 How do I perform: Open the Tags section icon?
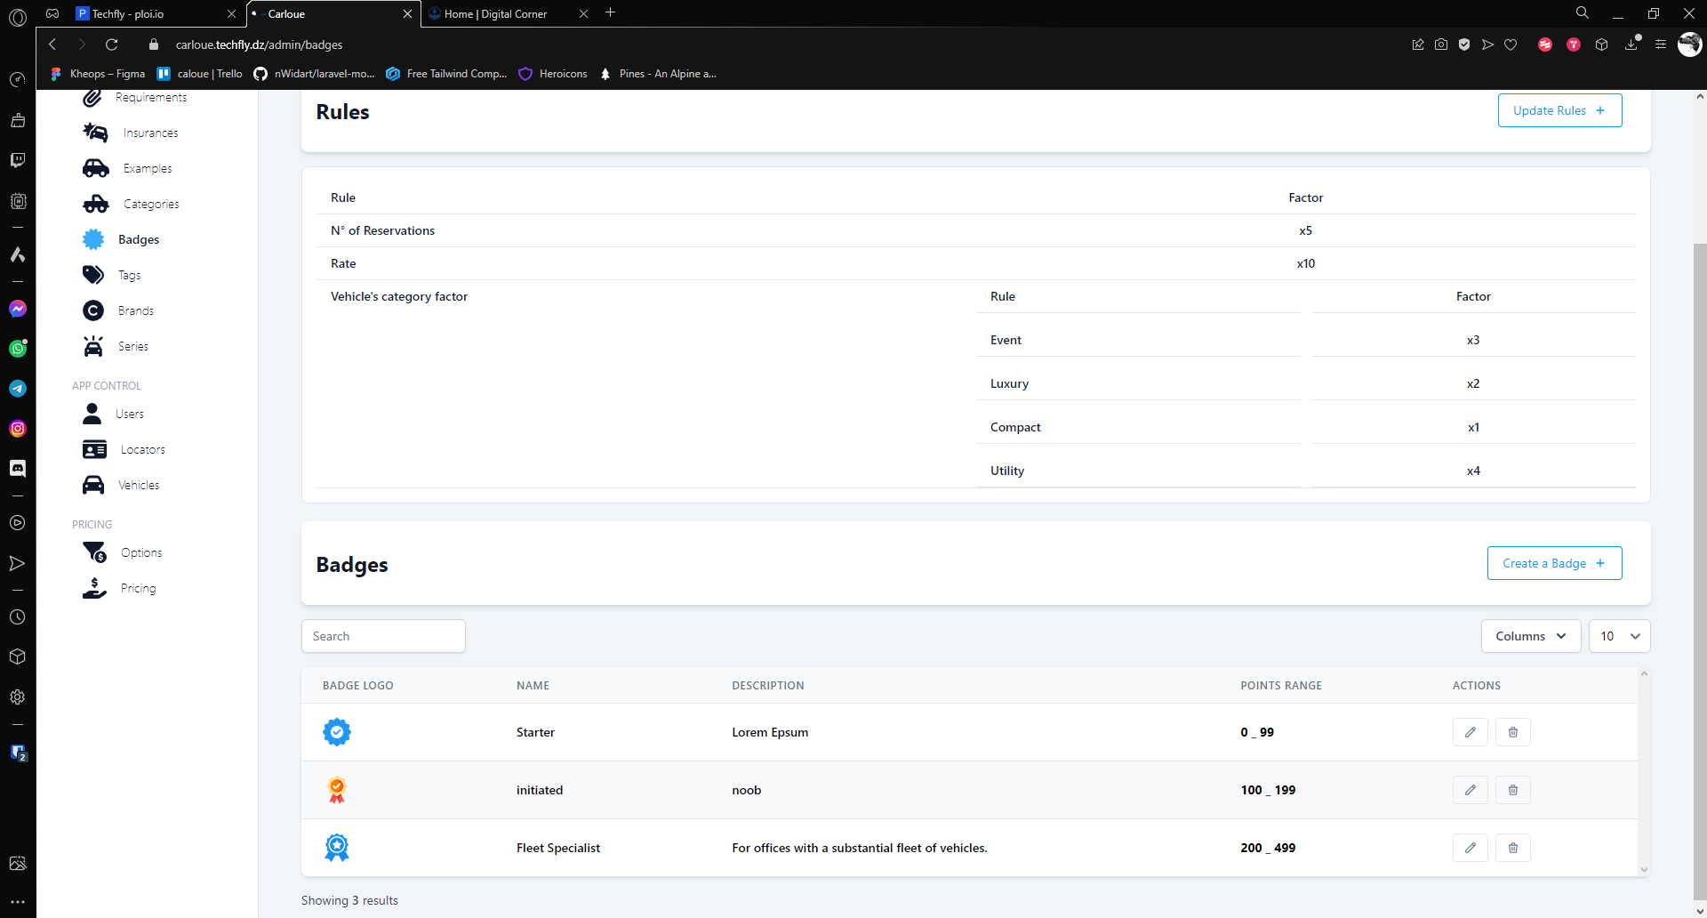[93, 275]
